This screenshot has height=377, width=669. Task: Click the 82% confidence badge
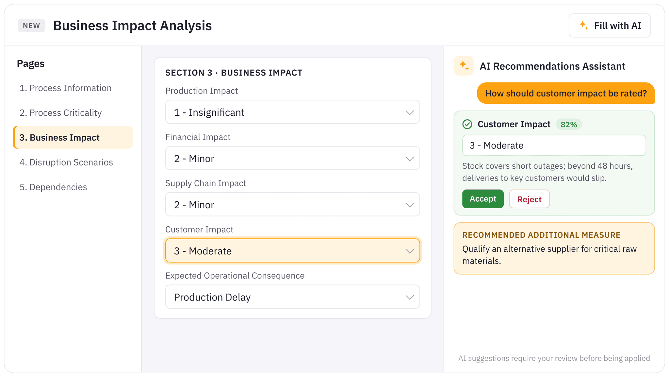pyautogui.click(x=569, y=124)
